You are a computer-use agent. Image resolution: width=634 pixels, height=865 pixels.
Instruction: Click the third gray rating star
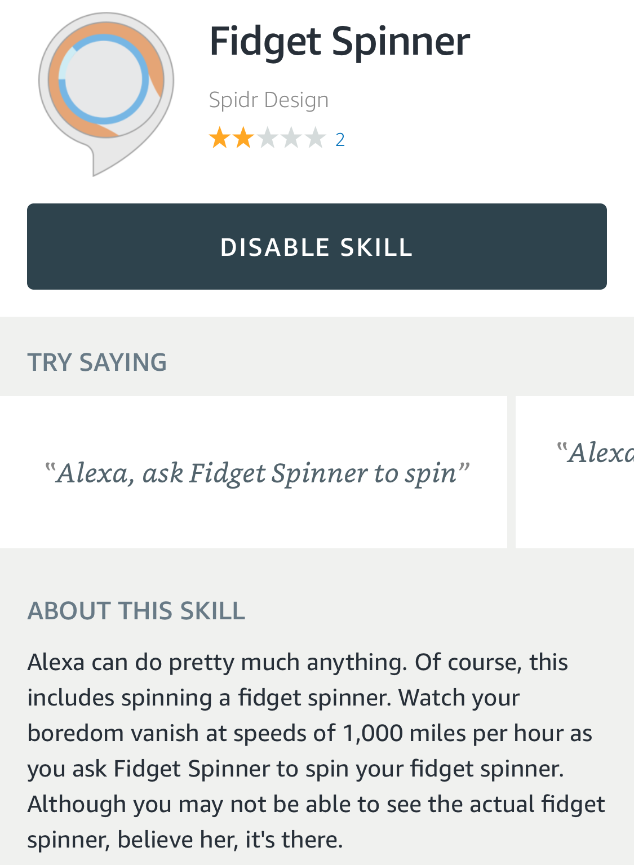[x=267, y=138]
